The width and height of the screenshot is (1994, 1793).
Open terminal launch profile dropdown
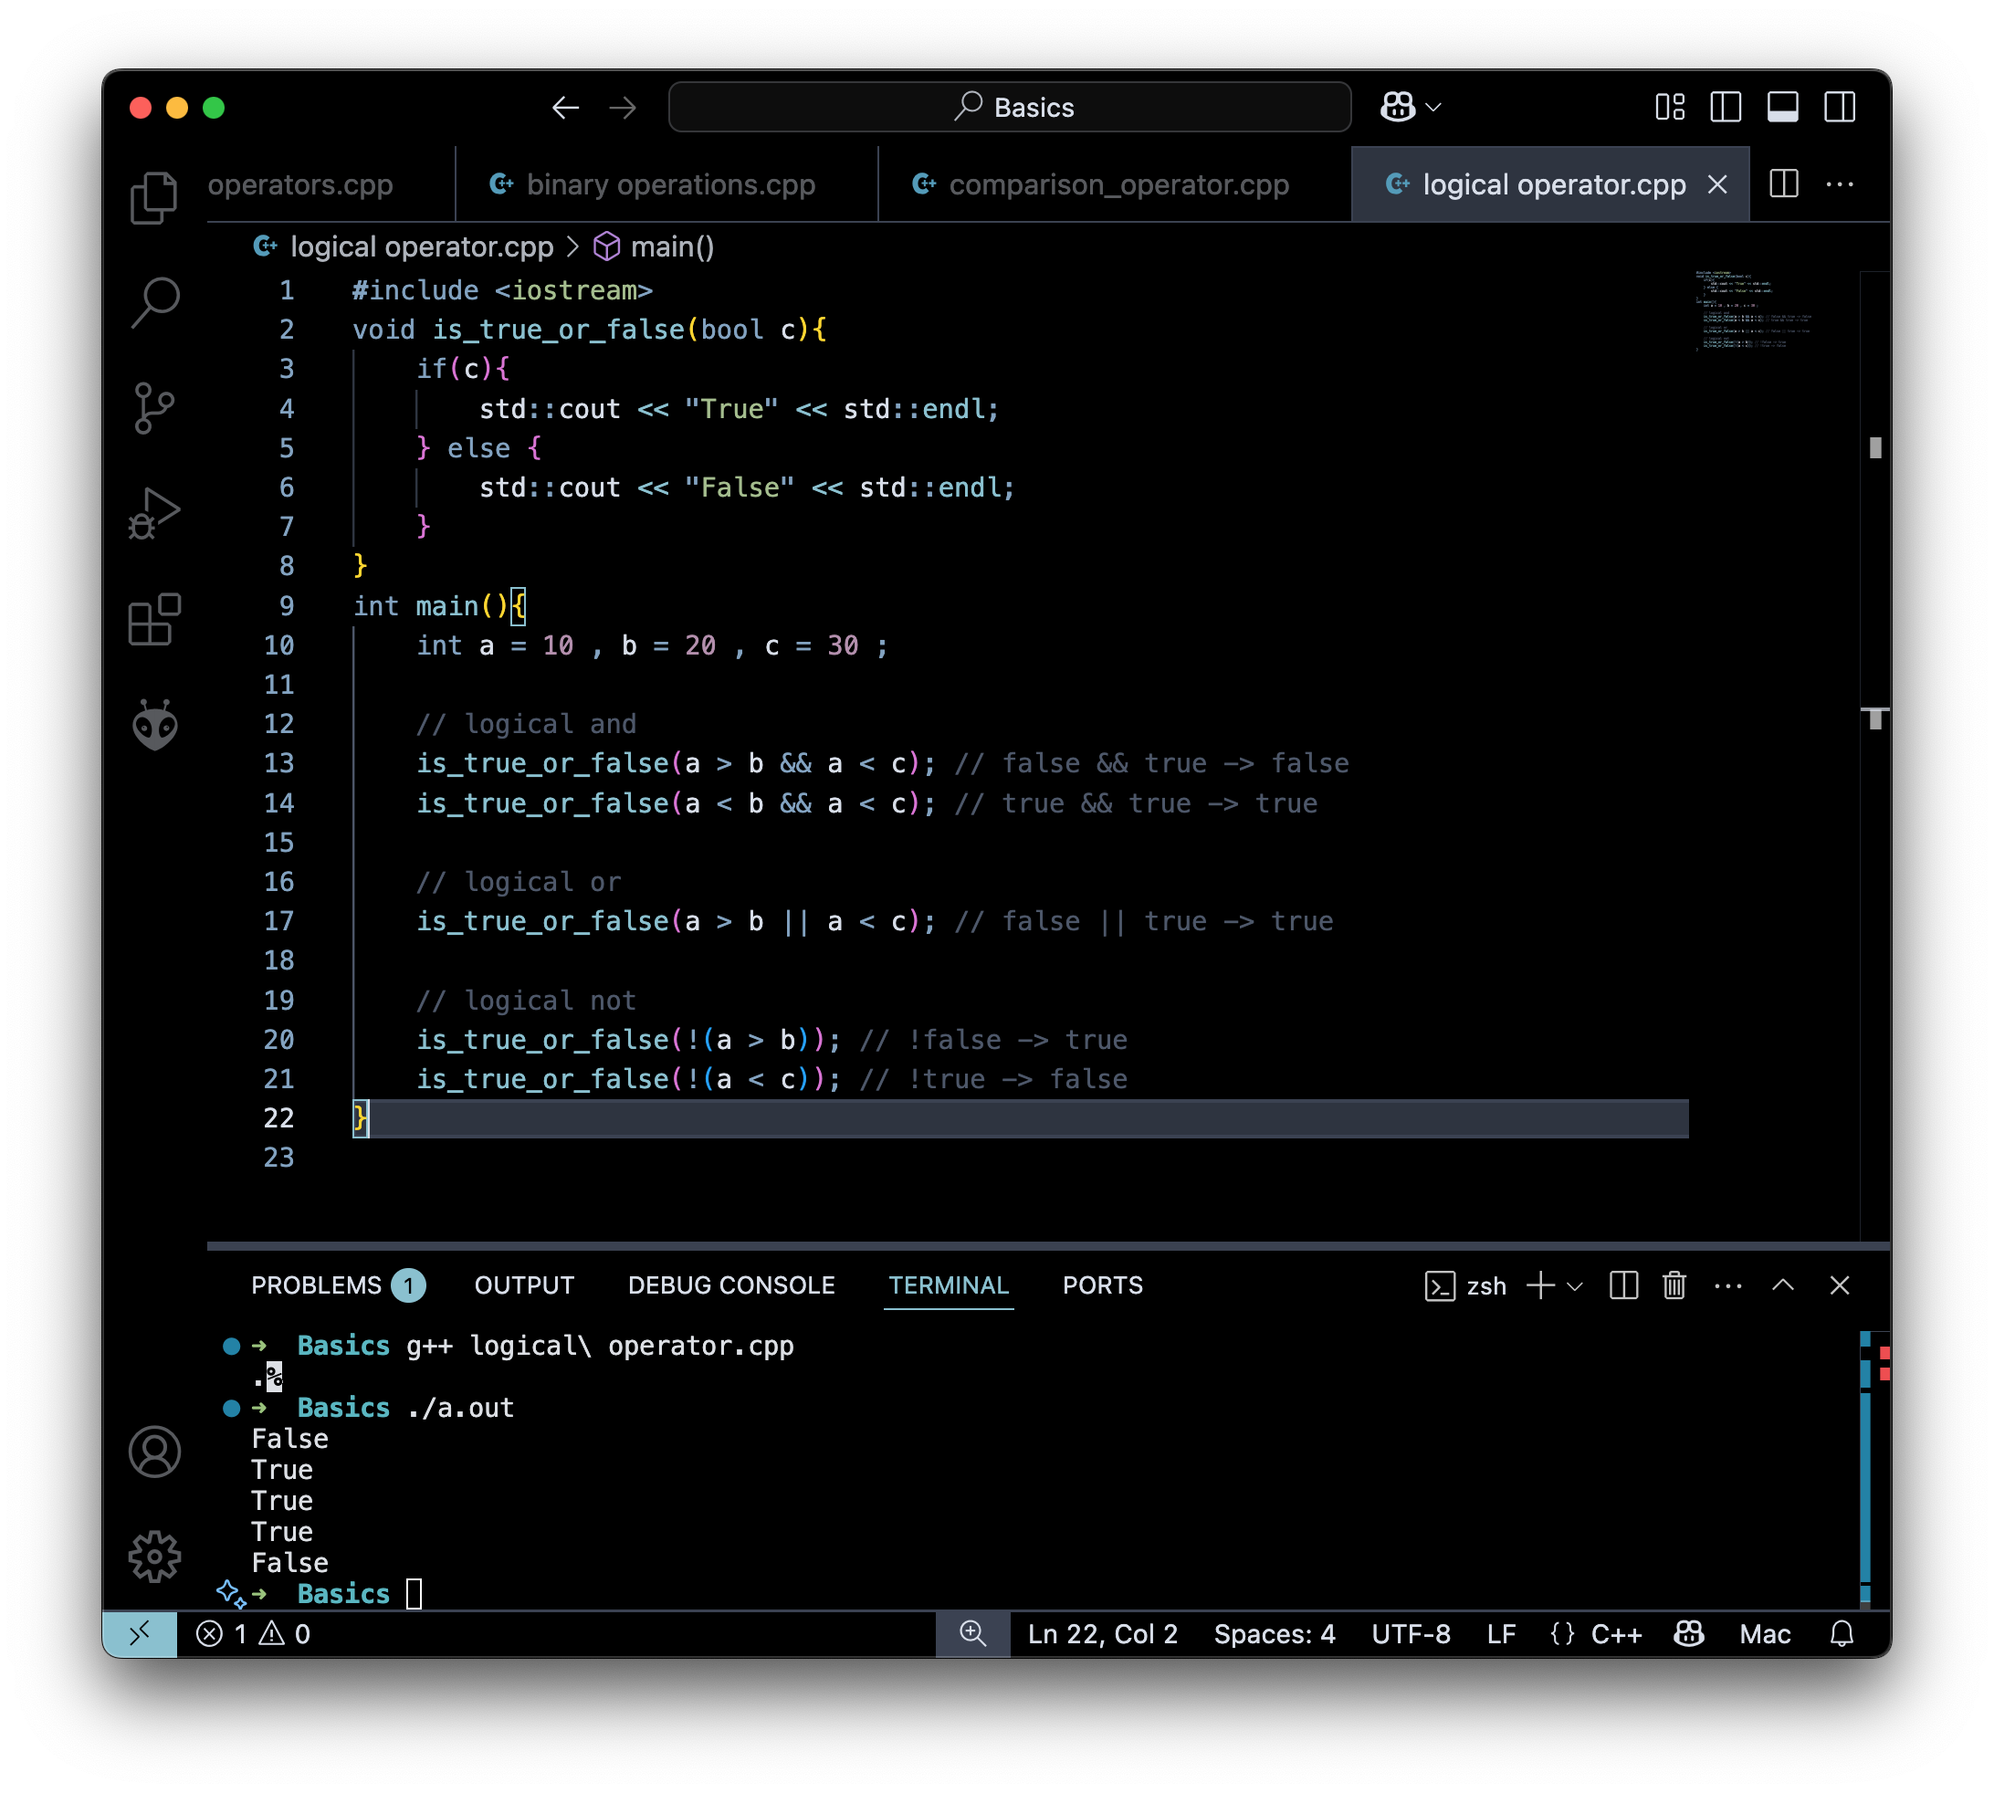pyautogui.click(x=1574, y=1285)
